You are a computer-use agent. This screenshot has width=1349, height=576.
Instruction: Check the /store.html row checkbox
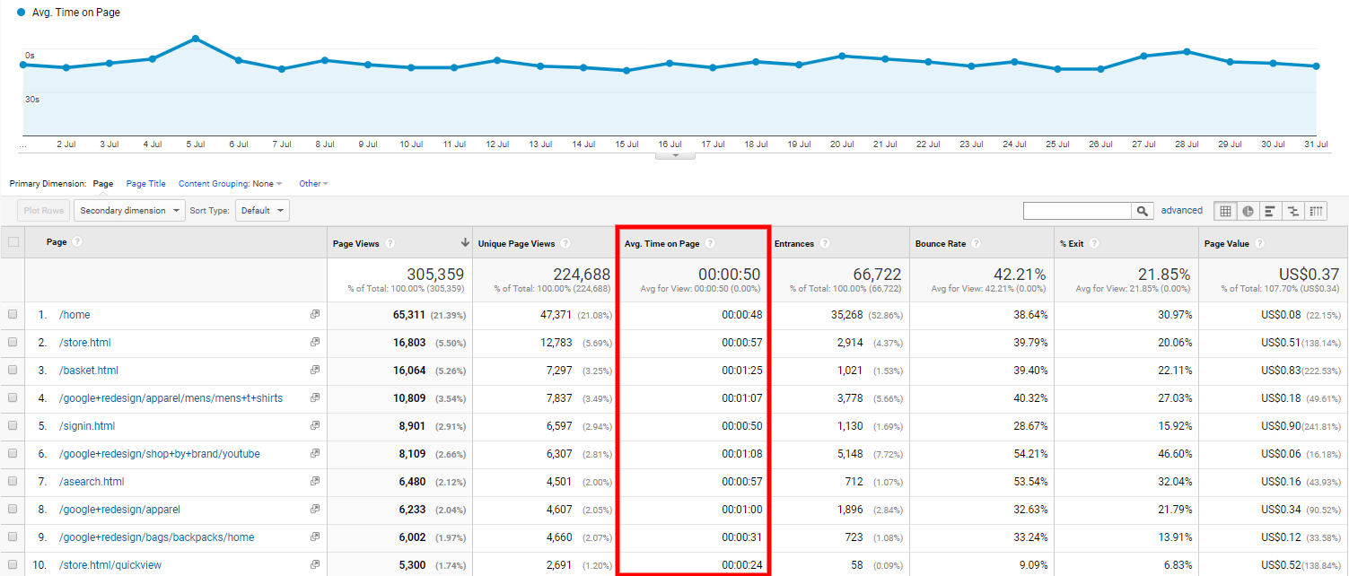click(x=13, y=343)
